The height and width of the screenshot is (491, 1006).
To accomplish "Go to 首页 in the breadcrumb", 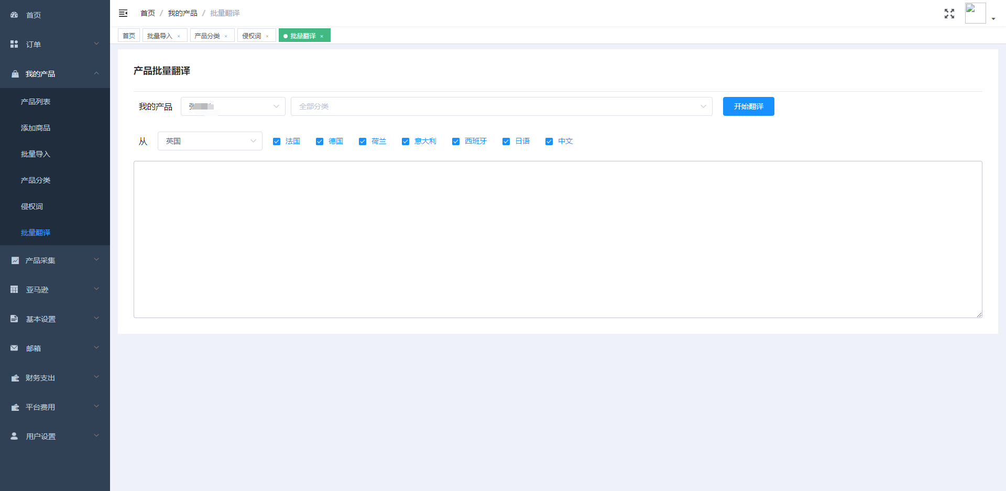I will [148, 13].
